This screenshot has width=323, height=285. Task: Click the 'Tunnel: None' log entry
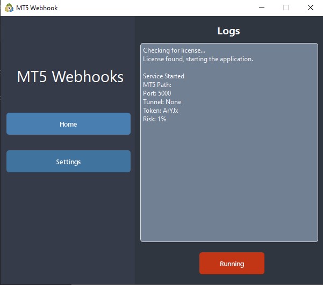pyautogui.click(x=162, y=102)
